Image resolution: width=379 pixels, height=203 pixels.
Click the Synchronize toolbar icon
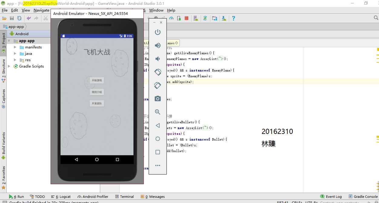coord(19,18)
